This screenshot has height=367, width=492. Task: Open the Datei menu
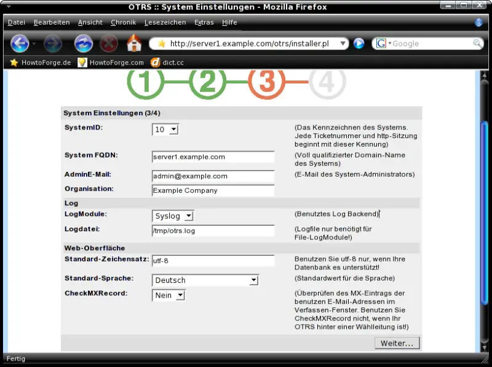[x=17, y=22]
